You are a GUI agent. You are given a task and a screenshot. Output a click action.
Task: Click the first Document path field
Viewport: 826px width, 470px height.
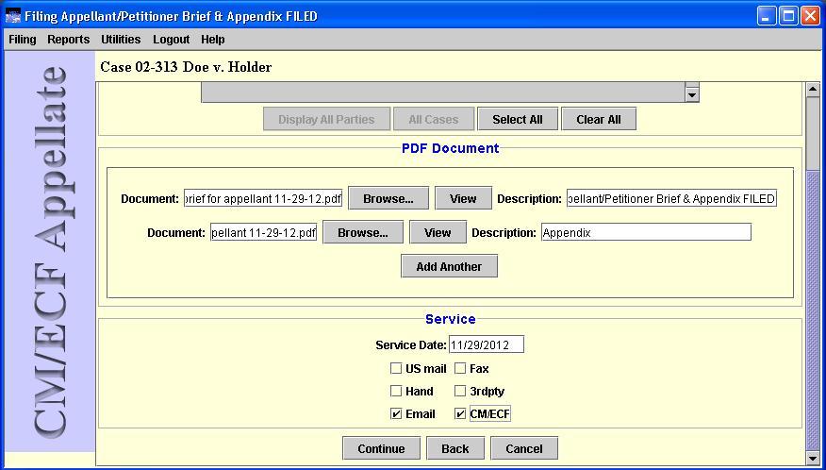pos(263,199)
